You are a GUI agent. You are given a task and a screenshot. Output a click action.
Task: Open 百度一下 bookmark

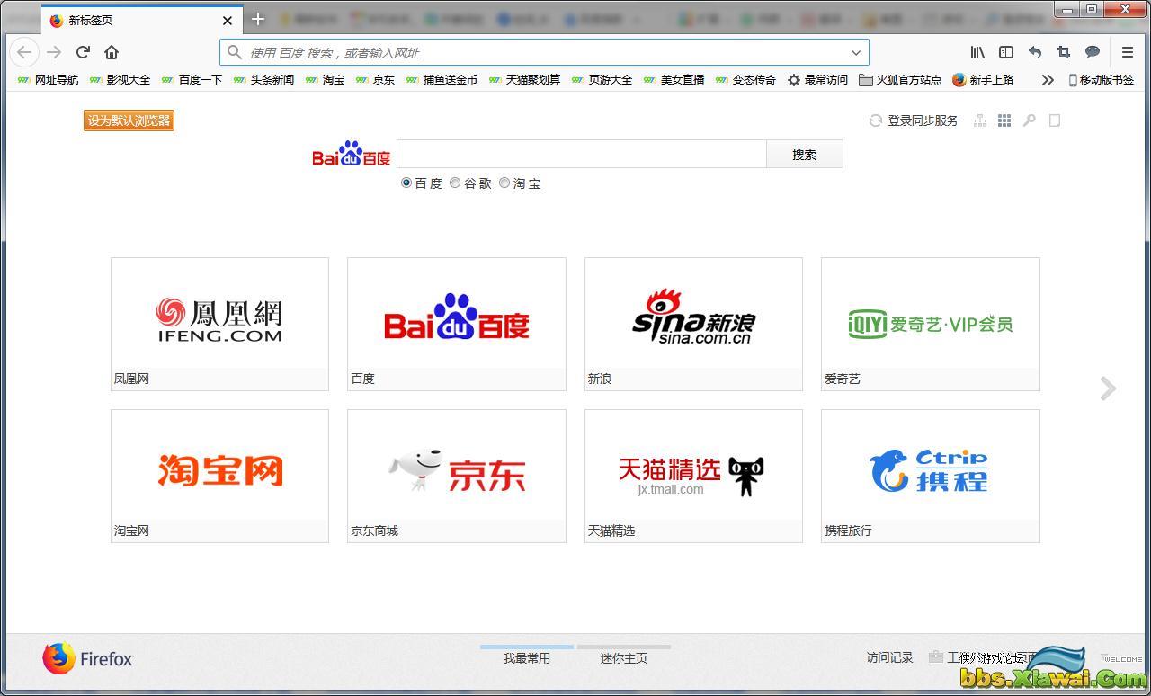point(192,80)
